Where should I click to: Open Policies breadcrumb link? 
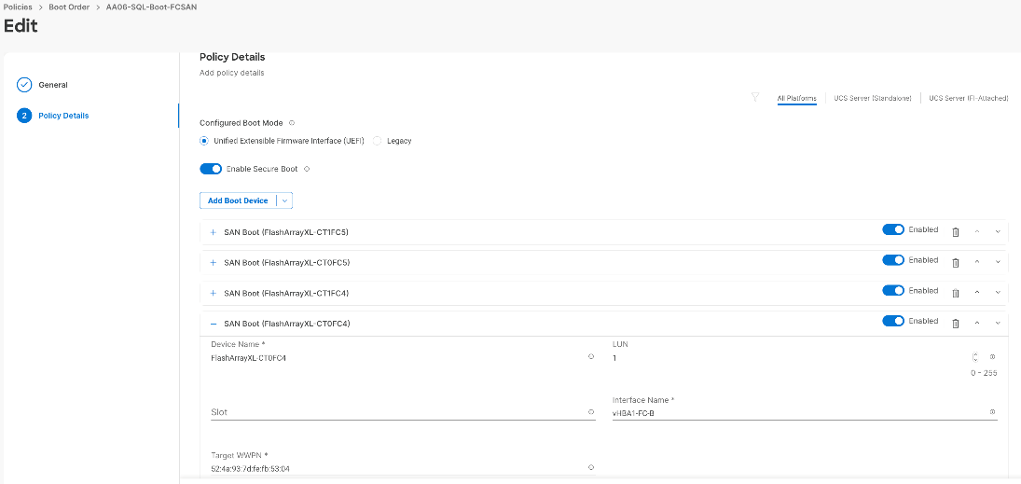19,7
